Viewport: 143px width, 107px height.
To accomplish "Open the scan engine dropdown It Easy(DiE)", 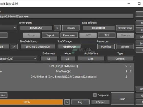I will [x=18, y=59].
